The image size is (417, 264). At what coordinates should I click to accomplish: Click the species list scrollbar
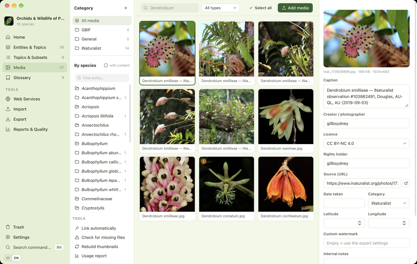(x=130, y=114)
